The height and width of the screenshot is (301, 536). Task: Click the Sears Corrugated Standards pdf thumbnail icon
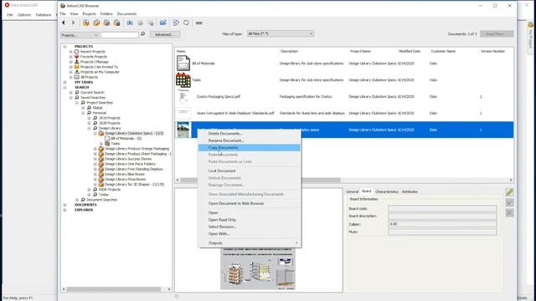click(x=183, y=113)
